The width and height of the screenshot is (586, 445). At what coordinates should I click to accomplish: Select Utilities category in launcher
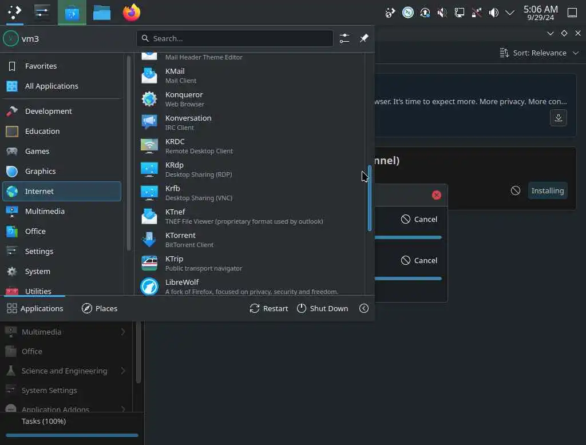(x=62, y=289)
